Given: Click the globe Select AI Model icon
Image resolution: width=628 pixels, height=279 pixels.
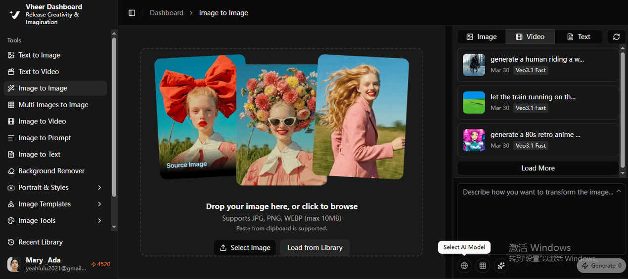Looking at the screenshot, I should (464, 266).
